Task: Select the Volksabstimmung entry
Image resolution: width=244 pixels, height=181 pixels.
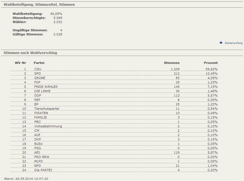Action: click(48, 126)
